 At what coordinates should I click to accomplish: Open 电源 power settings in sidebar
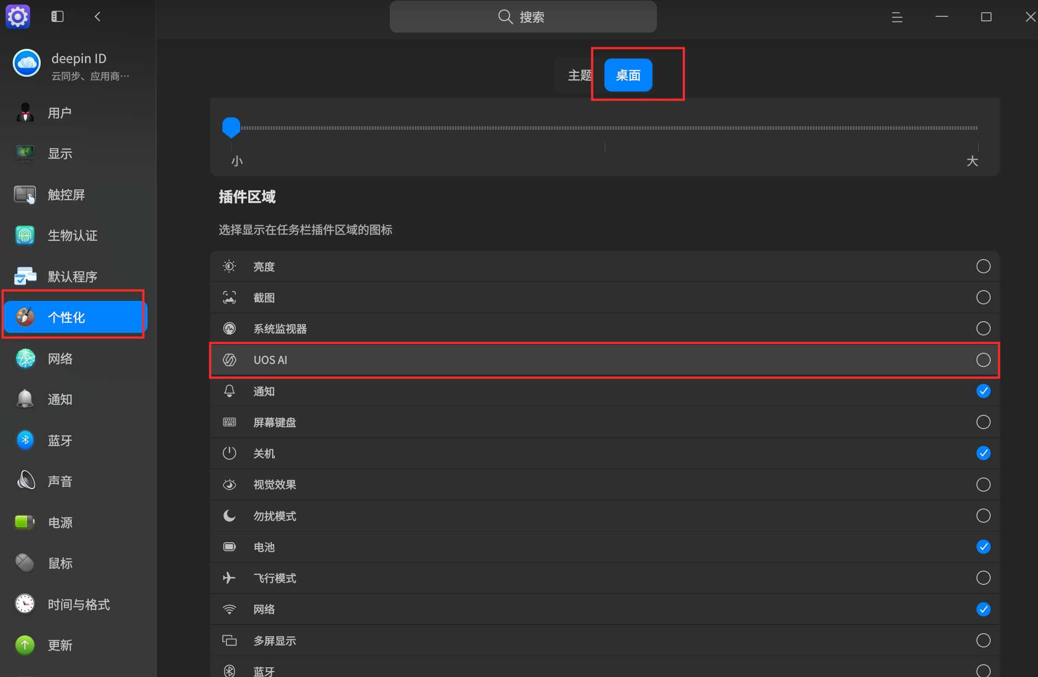pos(74,522)
